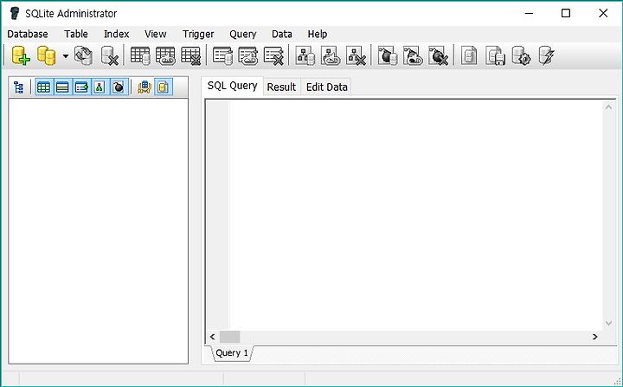This screenshot has width=623, height=387.
Task: Switch to the Edit Data tab
Action: [x=326, y=87]
